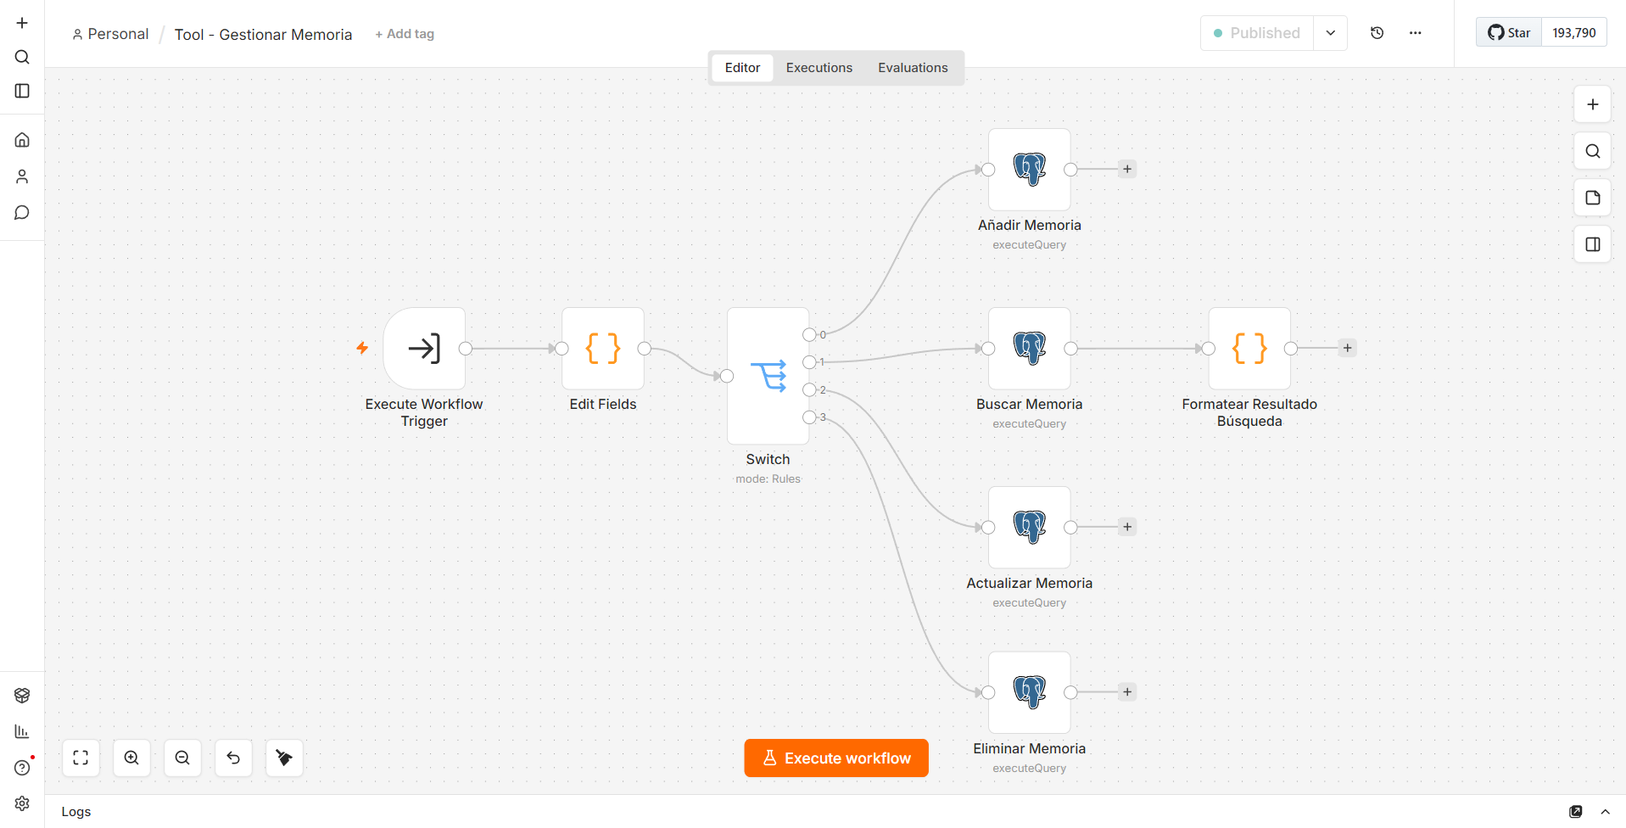Screen dimensions: 1626x828
Task: Expand Logs panel with chevron
Action: tap(1605, 812)
